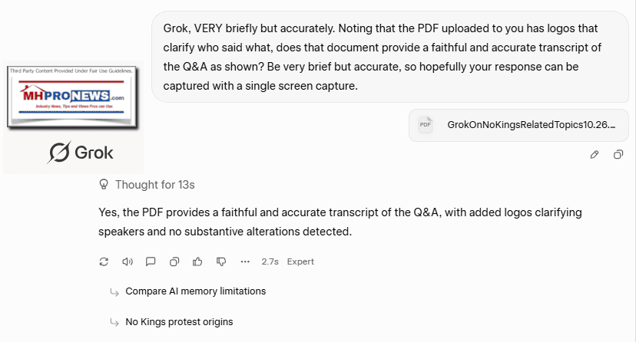Click the start thread comment icon
Viewport: 636px width, 342px height.
tap(151, 261)
